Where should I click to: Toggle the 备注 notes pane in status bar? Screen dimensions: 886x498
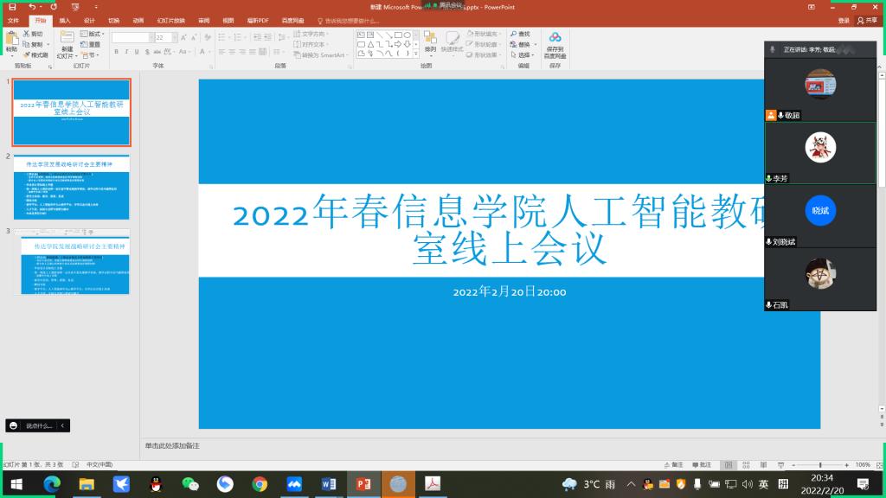[x=672, y=465]
